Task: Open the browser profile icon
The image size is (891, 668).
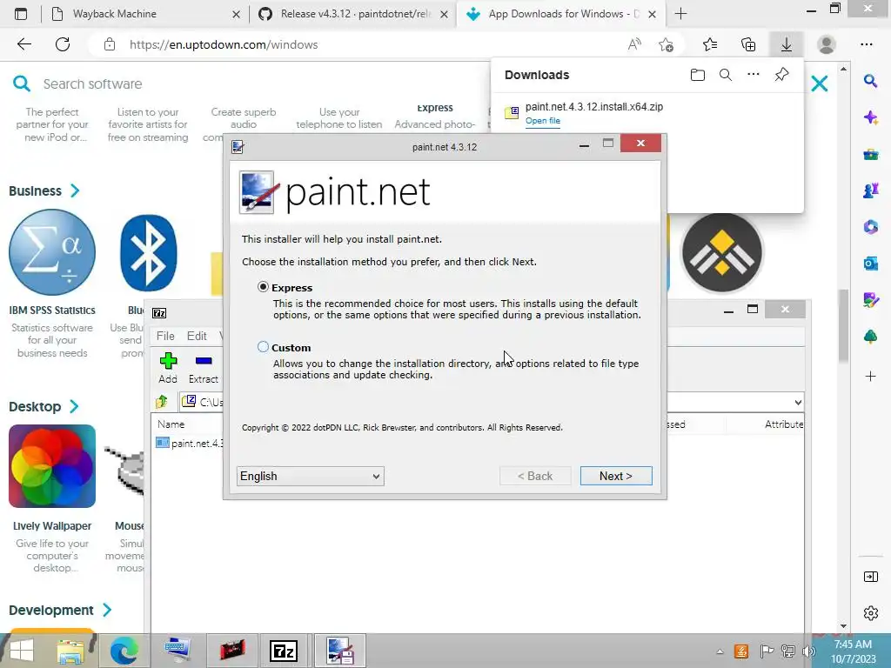Action: [827, 44]
